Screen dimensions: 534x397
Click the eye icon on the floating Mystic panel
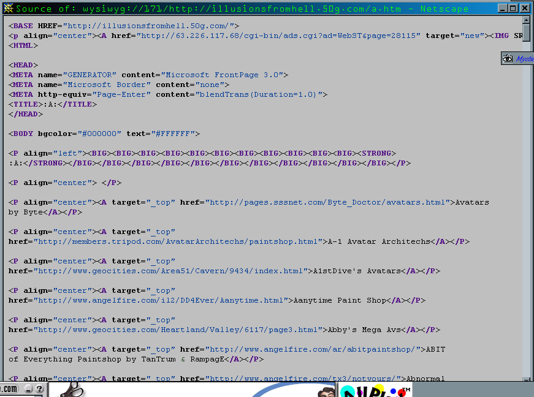click(508, 59)
